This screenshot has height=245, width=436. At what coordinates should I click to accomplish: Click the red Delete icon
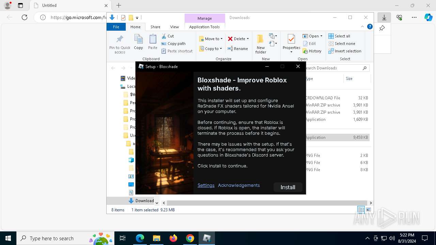point(230,39)
